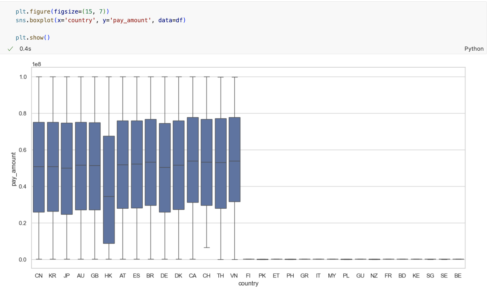Click the HK box in the boxplot
Image resolution: width=488 pixels, height=300 pixels.
pos(109,190)
